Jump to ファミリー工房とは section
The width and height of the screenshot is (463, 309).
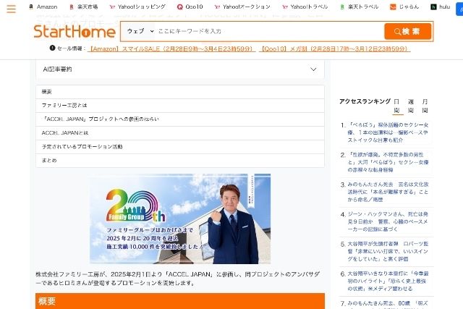(180, 106)
